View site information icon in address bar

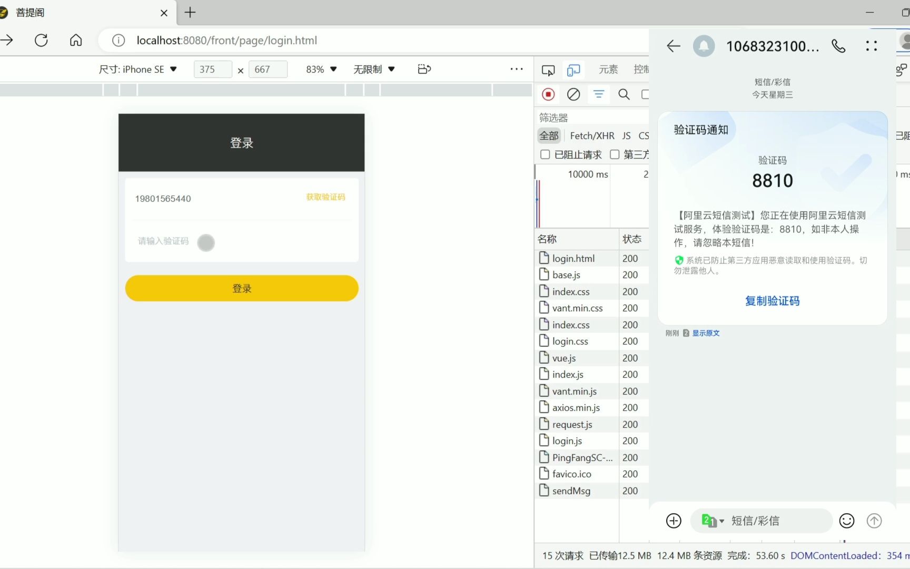coord(118,41)
